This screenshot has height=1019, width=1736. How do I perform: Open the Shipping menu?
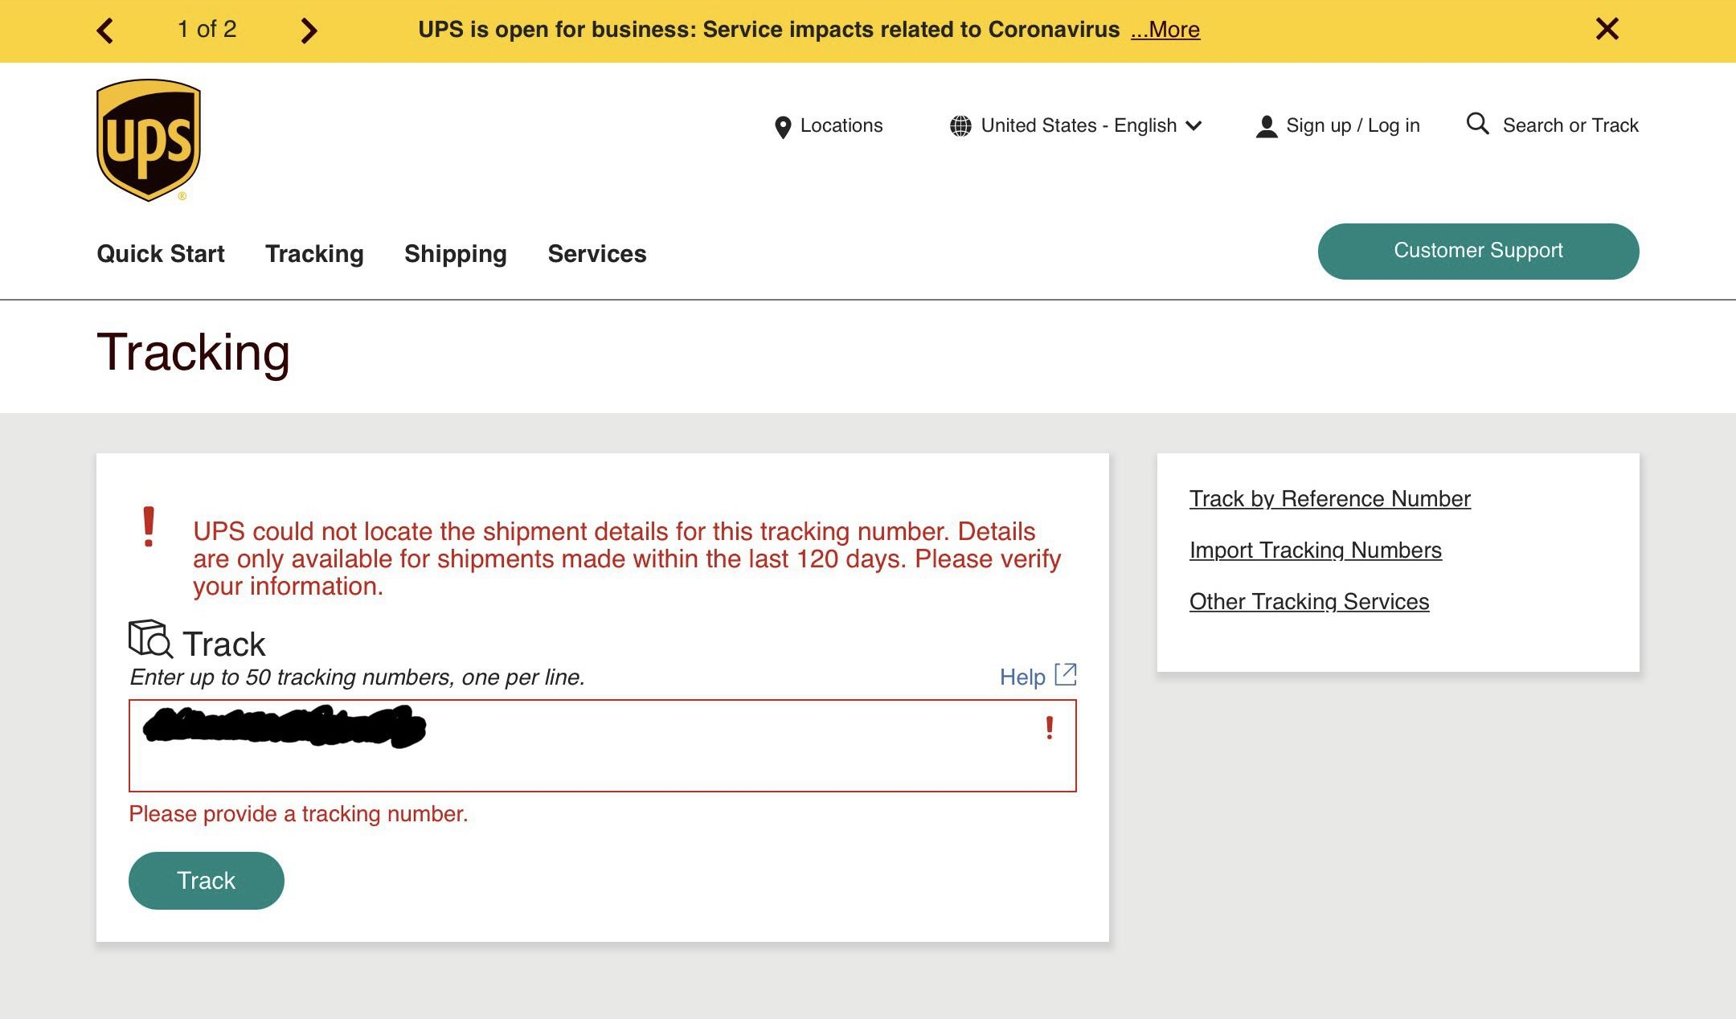pos(455,254)
